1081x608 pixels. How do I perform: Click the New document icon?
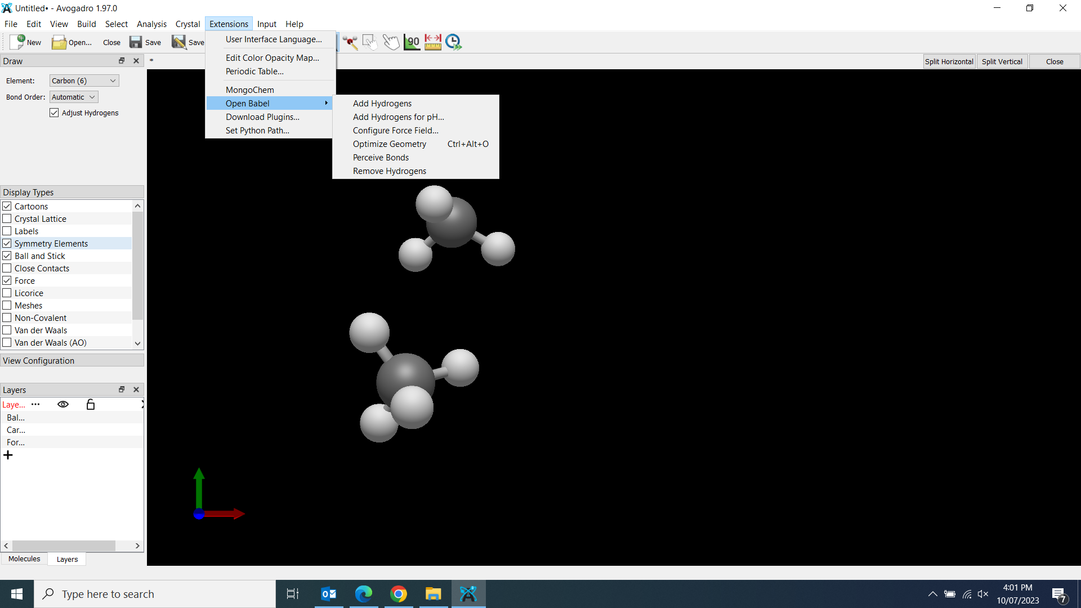click(x=17, y=42)
